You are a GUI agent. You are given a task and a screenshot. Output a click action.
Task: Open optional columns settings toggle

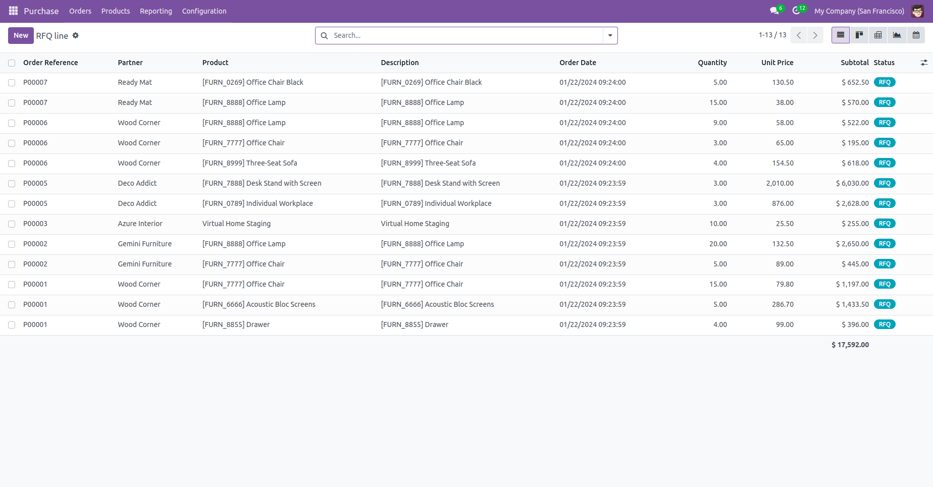(x=924, y=63)
